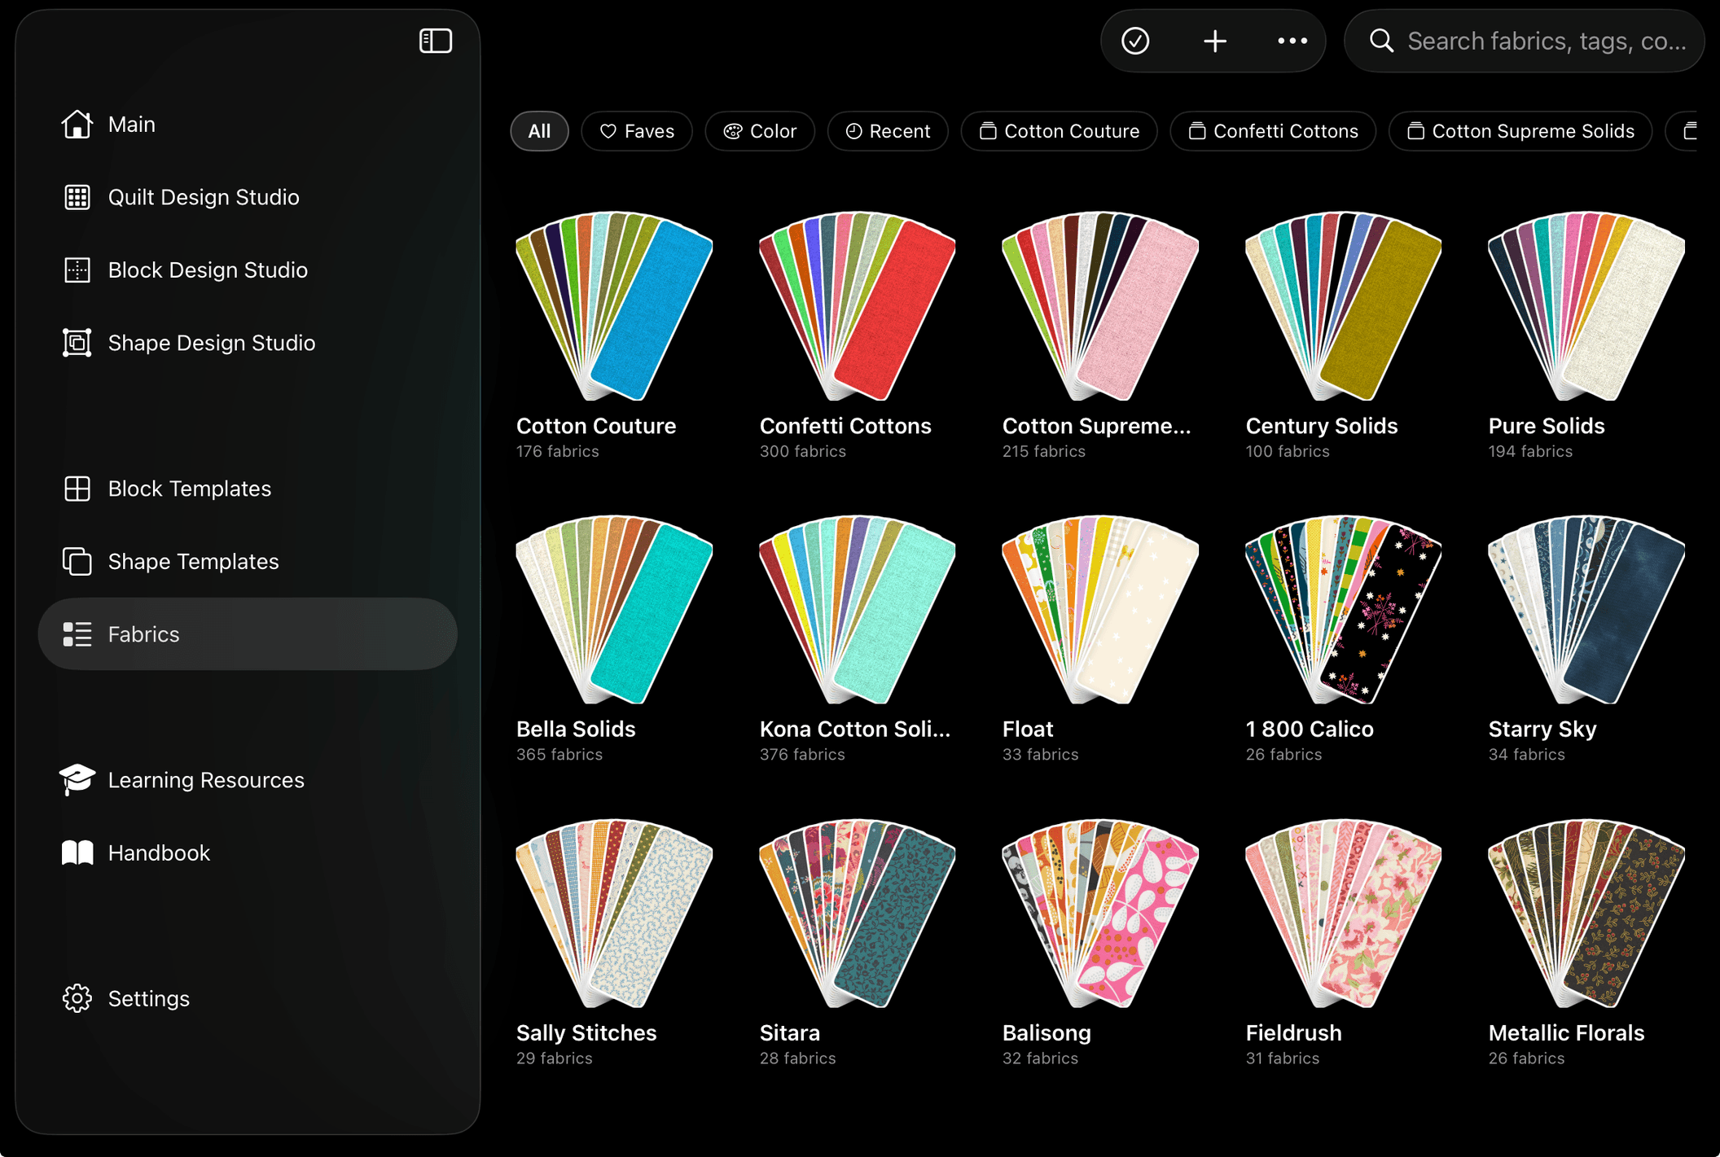
Task: Open the Bella Solids fabric swatch fan
Action: click(x=614, y=609)
